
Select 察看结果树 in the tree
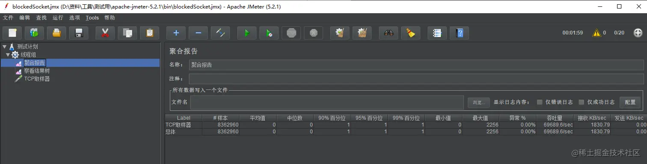click(x=37, y=71)
